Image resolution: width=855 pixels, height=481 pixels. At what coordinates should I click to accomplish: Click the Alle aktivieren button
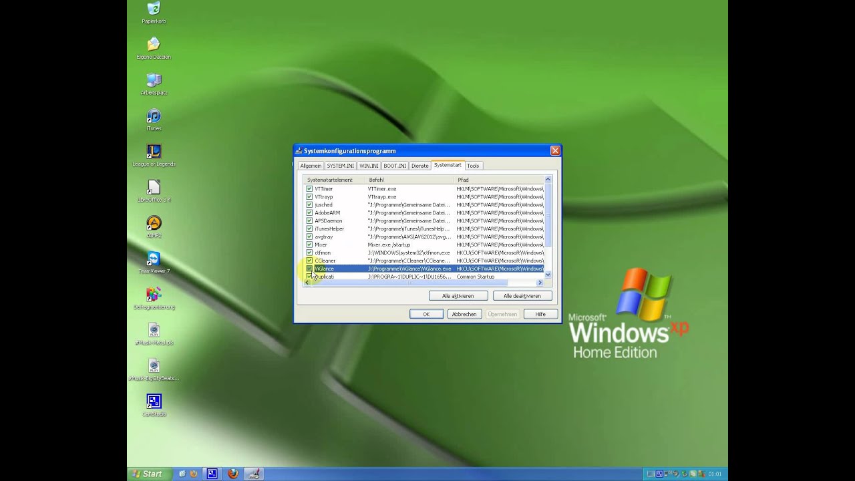pos(458,296)
